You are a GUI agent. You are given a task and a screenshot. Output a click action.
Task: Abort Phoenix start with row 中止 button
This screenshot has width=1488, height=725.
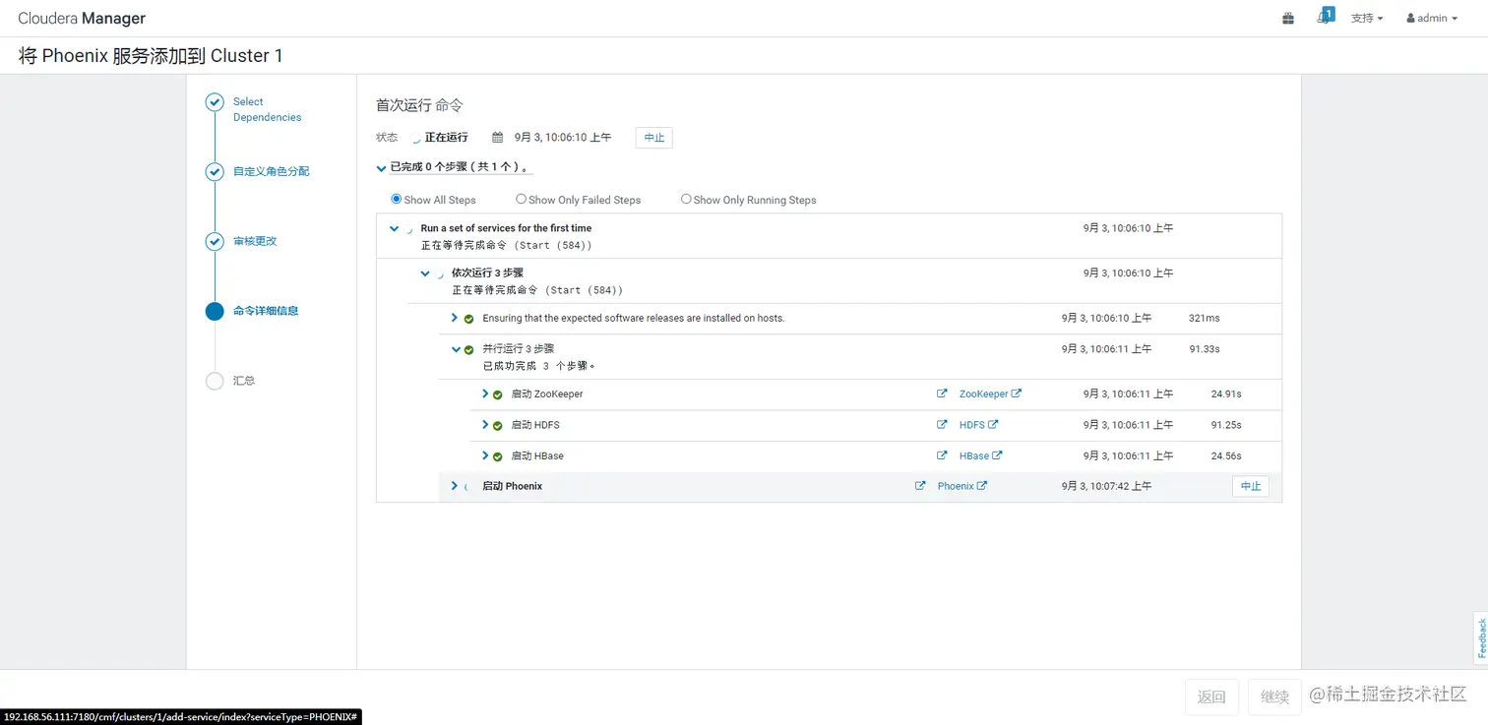coord(1251,486)
